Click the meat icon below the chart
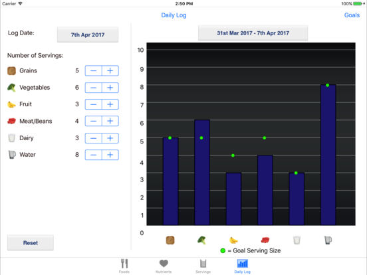The width and height of the screenshot is (367, 275). [x=265, y=240]
